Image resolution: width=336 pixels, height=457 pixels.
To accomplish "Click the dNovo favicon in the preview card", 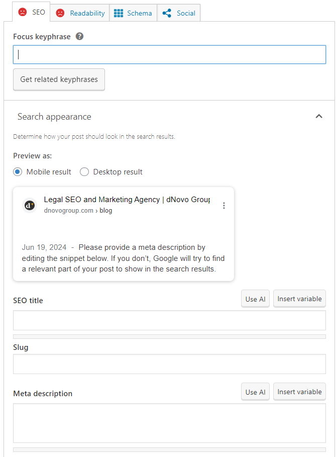I will tap(29, 205).
